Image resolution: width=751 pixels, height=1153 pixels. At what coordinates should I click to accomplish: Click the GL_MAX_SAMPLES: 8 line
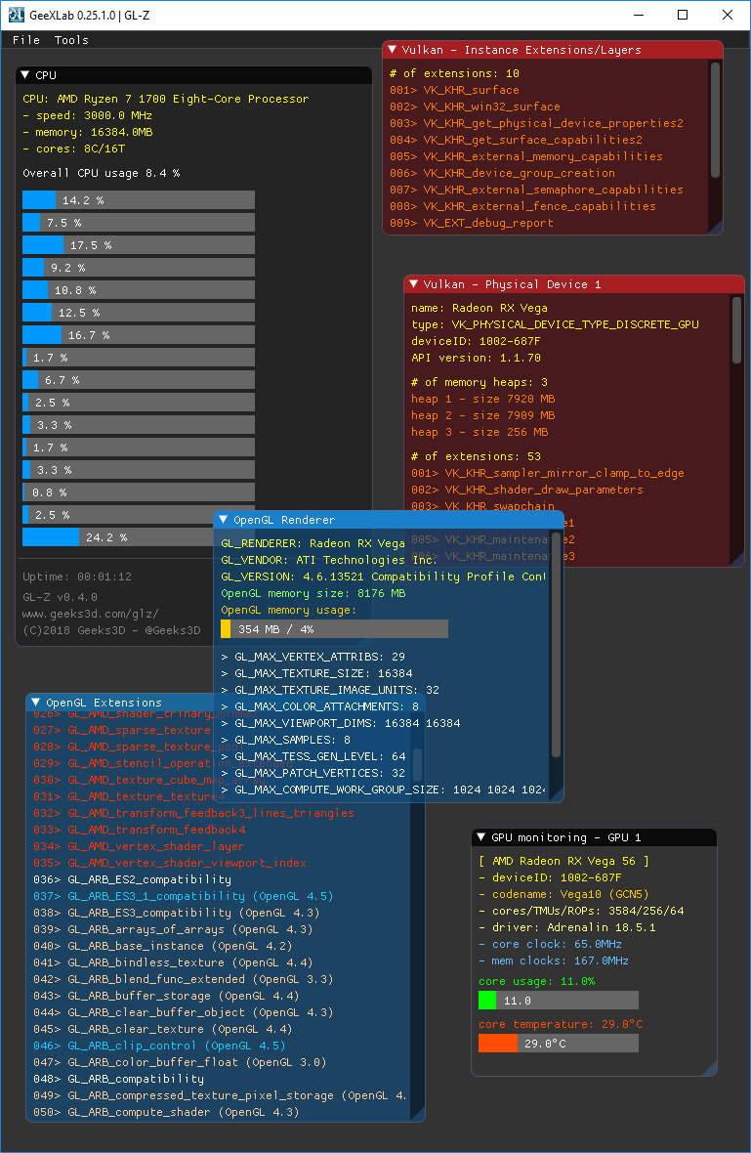[x=286, y=740]
